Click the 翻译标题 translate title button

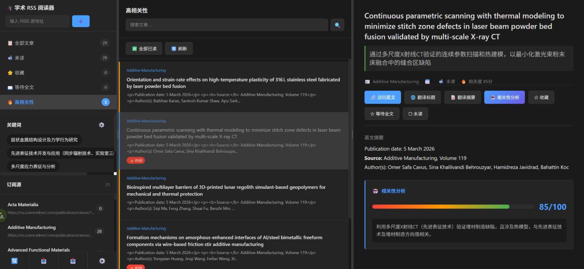[x=422, y=98]
